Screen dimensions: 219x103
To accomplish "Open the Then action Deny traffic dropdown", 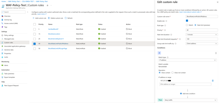I will click(x=191, y=100).
